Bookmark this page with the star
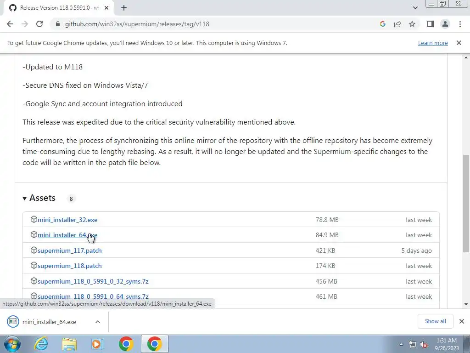This screenshot has height=353, width=470. 412,24
